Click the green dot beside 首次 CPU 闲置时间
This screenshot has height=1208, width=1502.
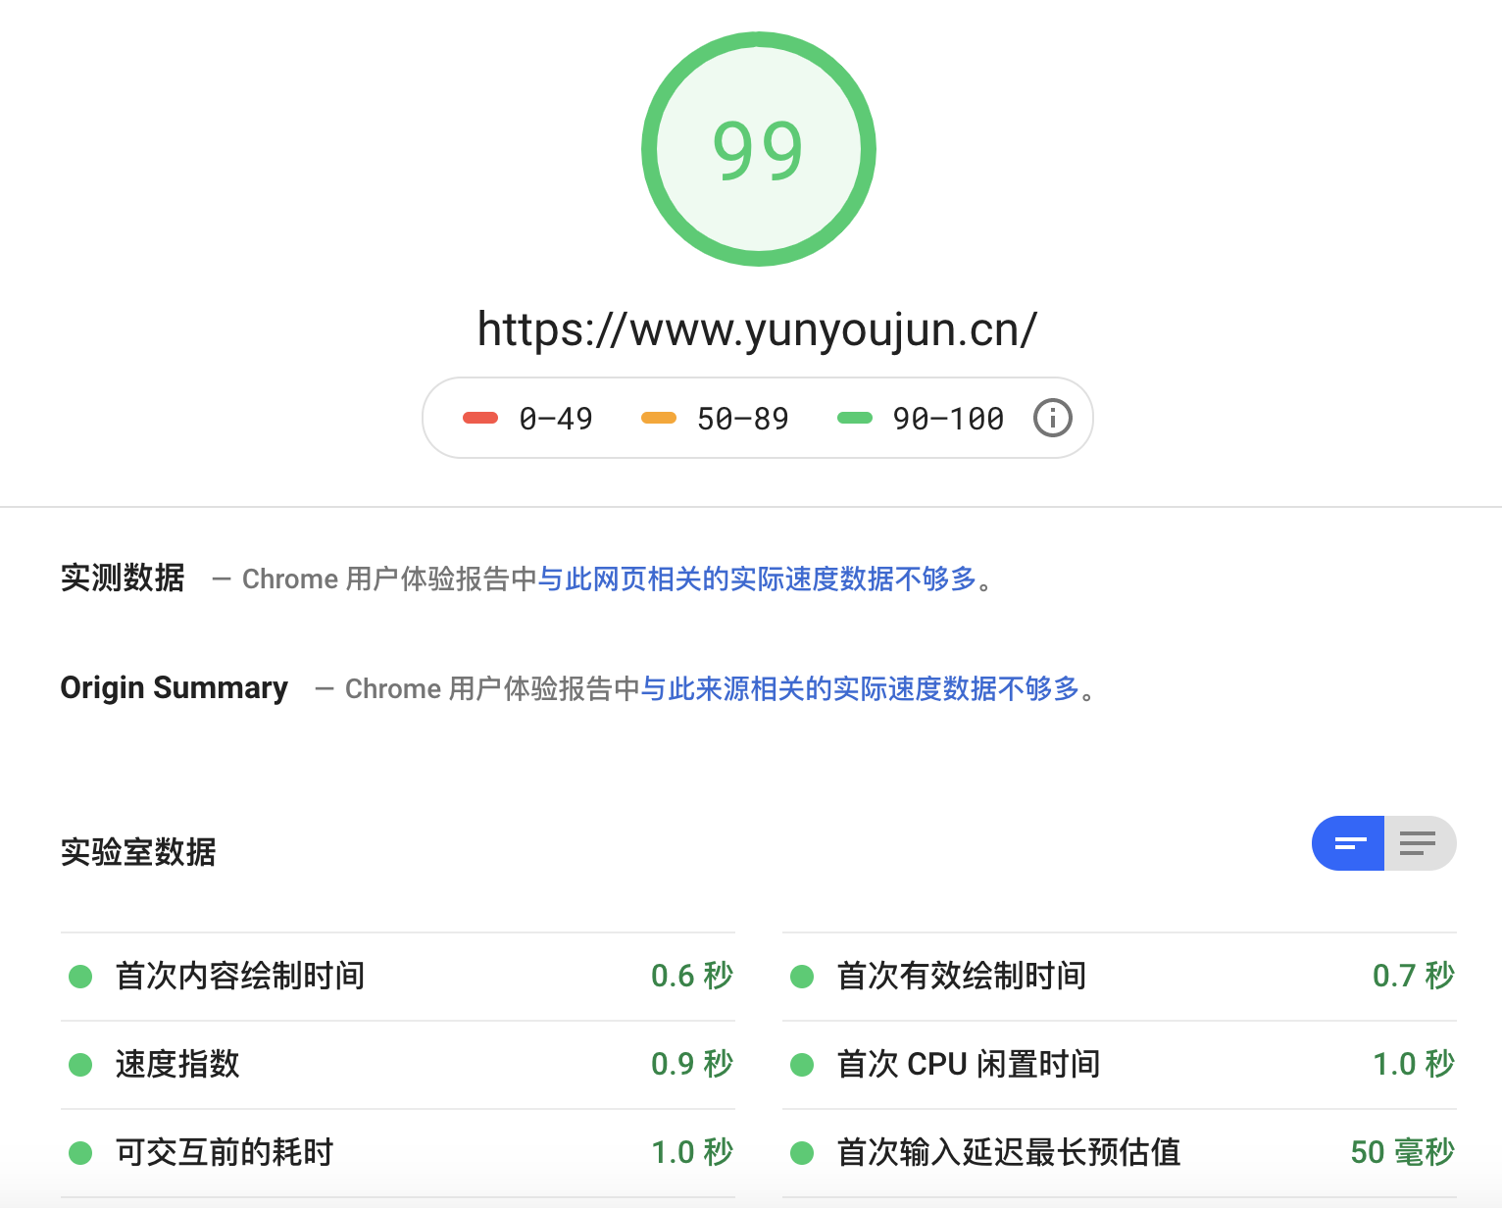pyautogui.click(x=802, y=1065)
